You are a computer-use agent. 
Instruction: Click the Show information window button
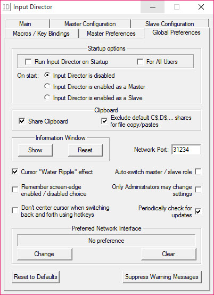coord(35,150)
